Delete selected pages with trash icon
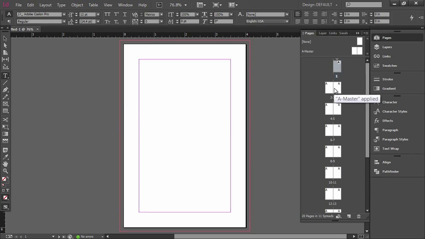Screen dimensions: 425x239 pyautogui.click(x=359, y=216)
